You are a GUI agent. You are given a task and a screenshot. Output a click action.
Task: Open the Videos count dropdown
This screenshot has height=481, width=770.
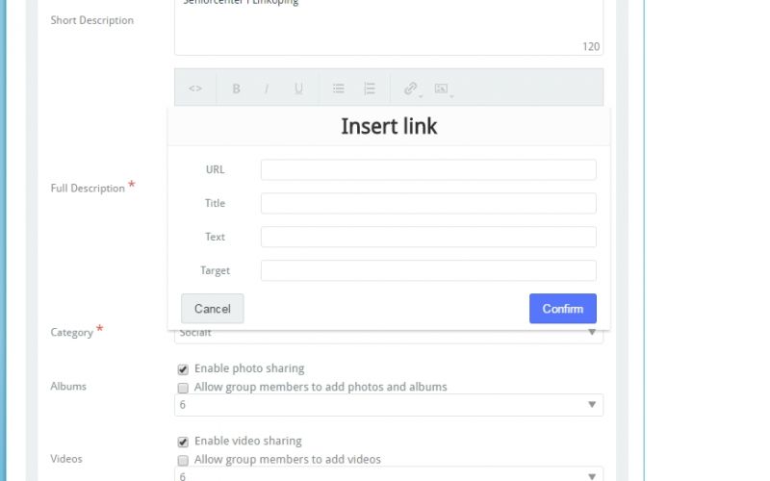tap(389, 475)
